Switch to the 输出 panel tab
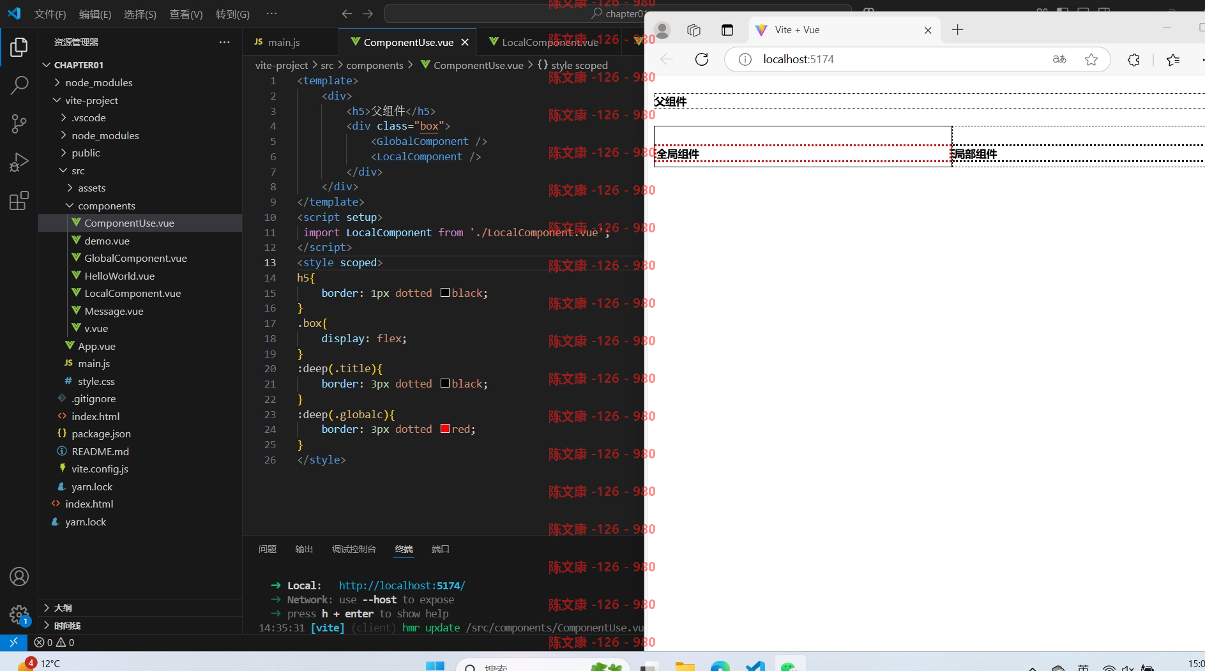 tap(304, 549)
